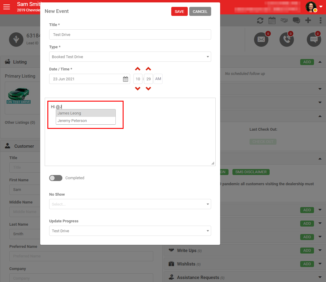Click the date field 23 Jun 2021
Screen dimensions: 326x282
(x=90, y=79)
